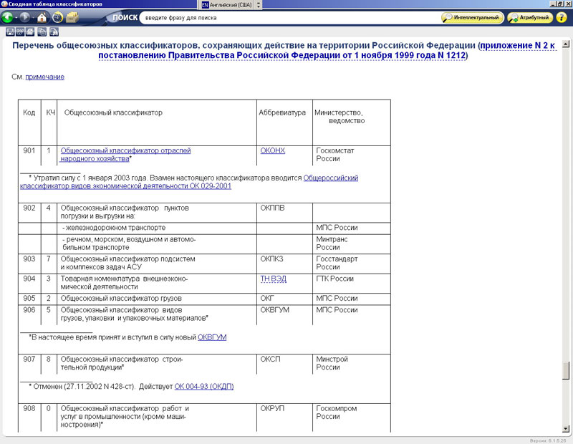
Task: Open the ОКВГУМ link in footnote
Action: click(211, 337)
